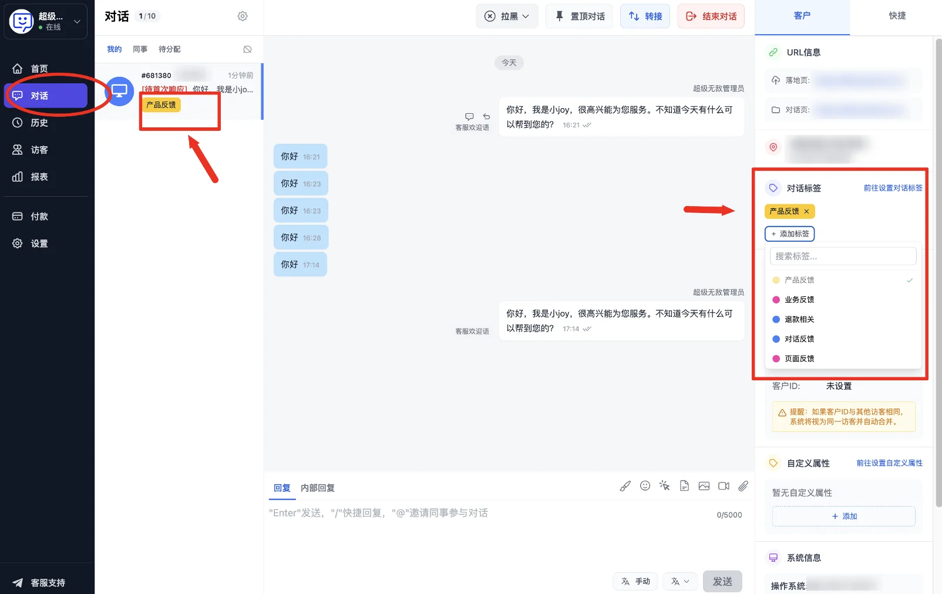Open the account status dropdown chevron top-left
Image resolution: width=942 pixels, height=594 pixels.
click(76, 21)
